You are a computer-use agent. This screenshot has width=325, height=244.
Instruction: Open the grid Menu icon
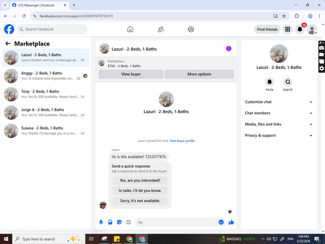click(x=287, y=29)
